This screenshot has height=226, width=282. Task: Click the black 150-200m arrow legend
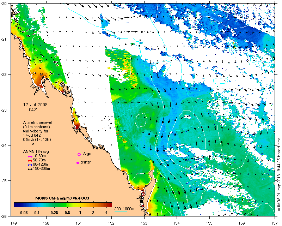30,169
